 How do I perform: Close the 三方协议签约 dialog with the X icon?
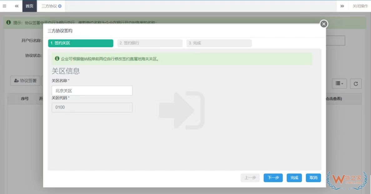324,24
